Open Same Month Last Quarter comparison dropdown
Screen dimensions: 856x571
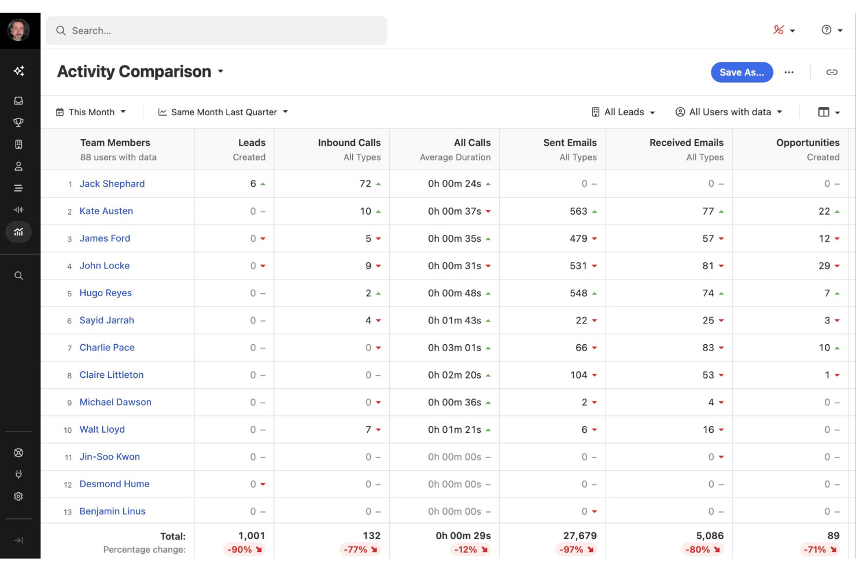(223, 112)
